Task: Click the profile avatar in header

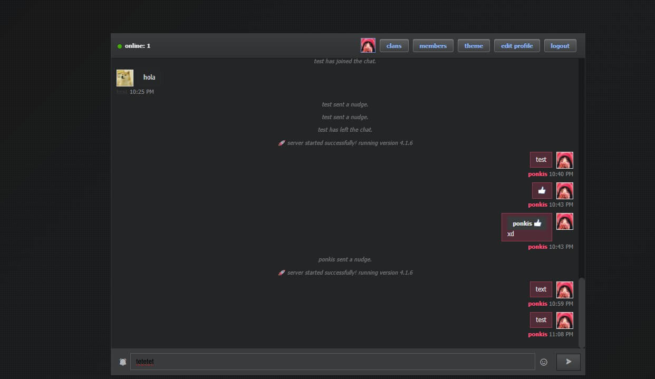Action: [368, 46]
